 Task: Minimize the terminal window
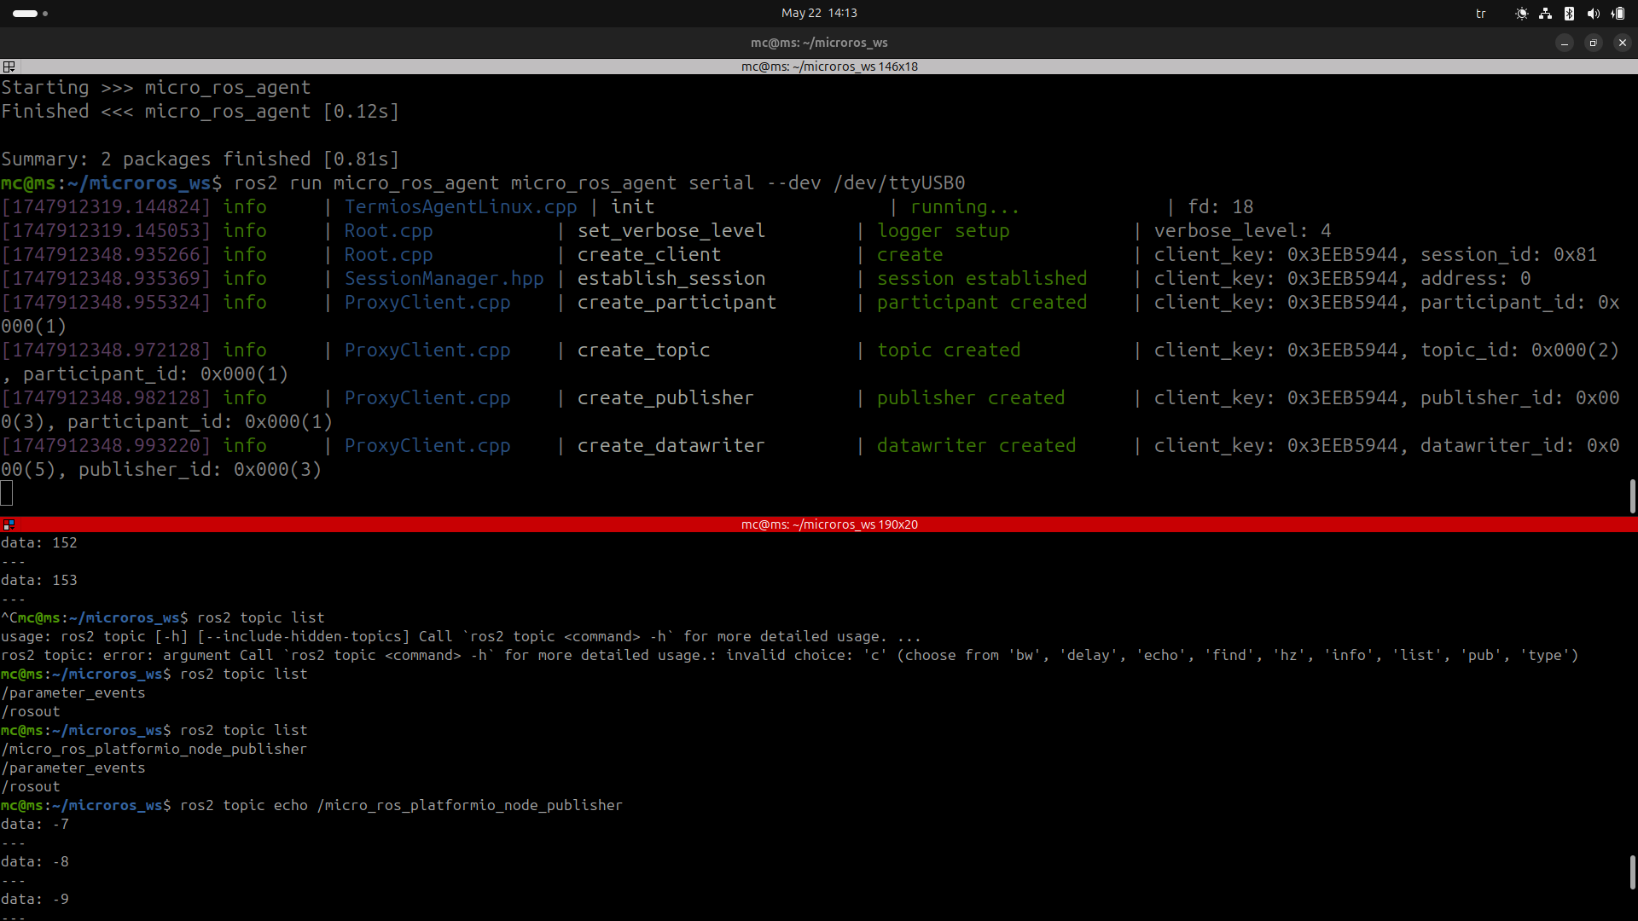point(1564,43)
